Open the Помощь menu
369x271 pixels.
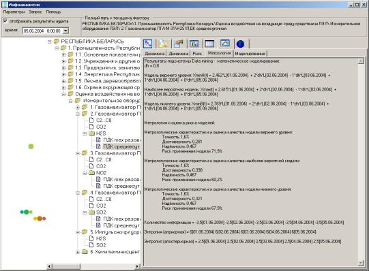pyautogui.click(x=53, y=12)
